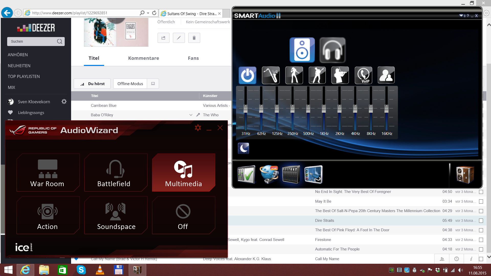Screen dimensions: 491x276
Task: Click the microphone icon beside The Who
Action: click(x=198, y=115)
